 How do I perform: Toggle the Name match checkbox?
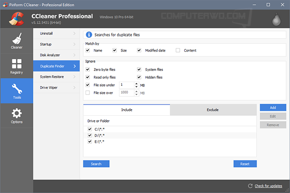pos(87,50)
